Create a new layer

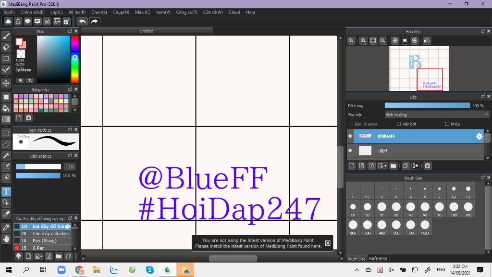coord(352,166)
